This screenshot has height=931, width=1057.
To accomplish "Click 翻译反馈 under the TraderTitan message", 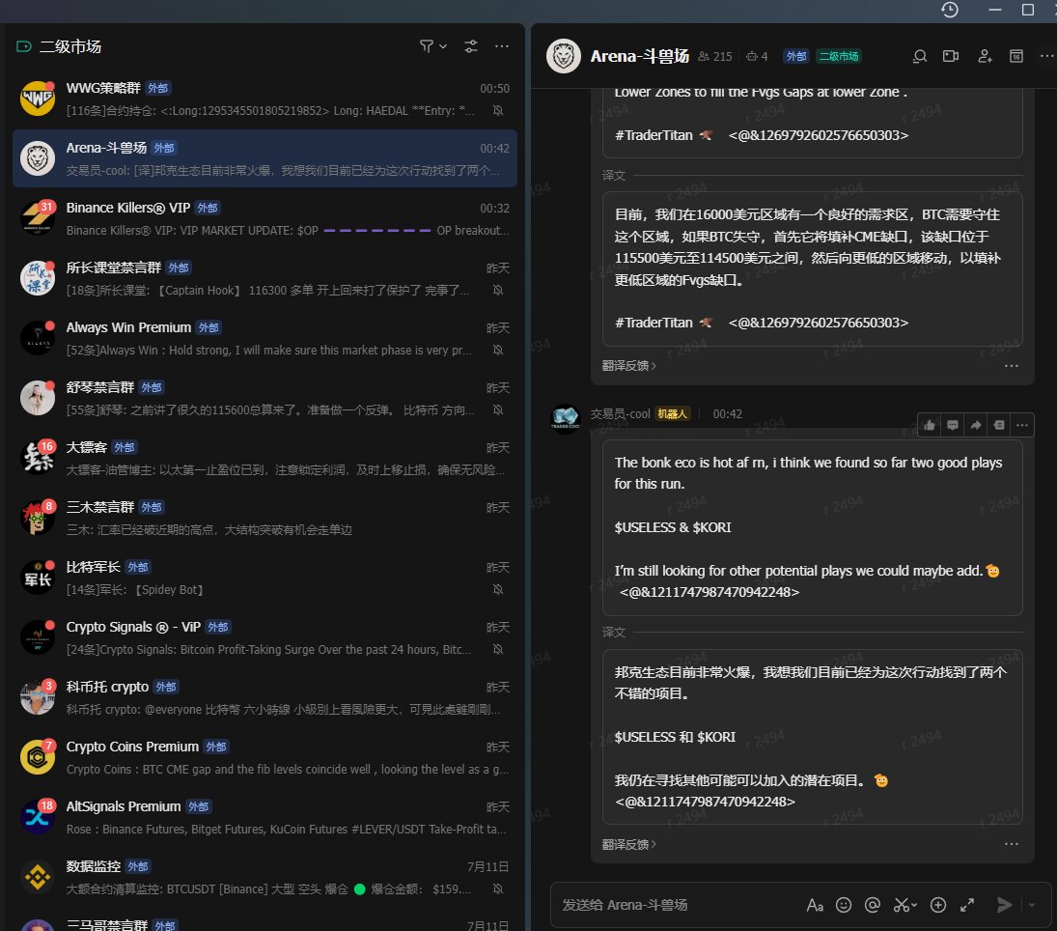I will click(x=629, y=366).
